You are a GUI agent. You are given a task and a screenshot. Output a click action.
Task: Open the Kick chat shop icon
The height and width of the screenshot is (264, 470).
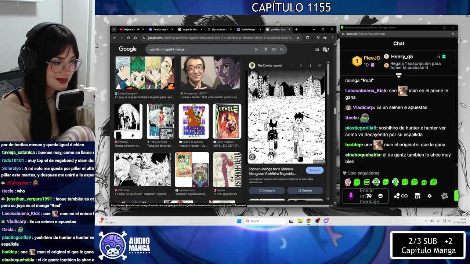[x=417, y=196]
